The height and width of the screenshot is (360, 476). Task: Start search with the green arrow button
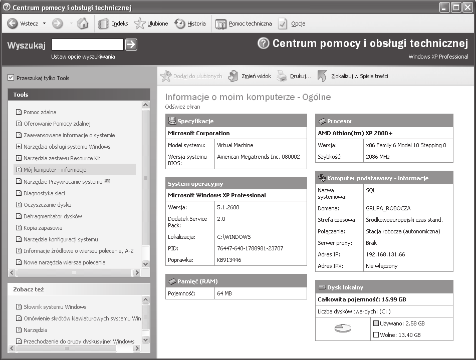pyautogui.click(x=131, y=45)
